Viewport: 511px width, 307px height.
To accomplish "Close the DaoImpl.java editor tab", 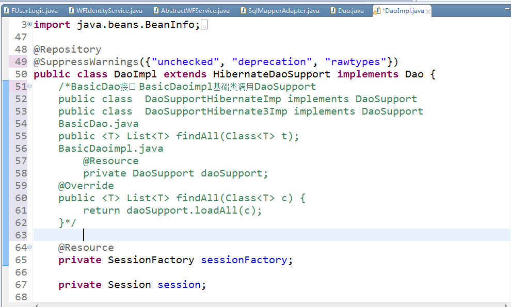I will click(x=428, y=12).
